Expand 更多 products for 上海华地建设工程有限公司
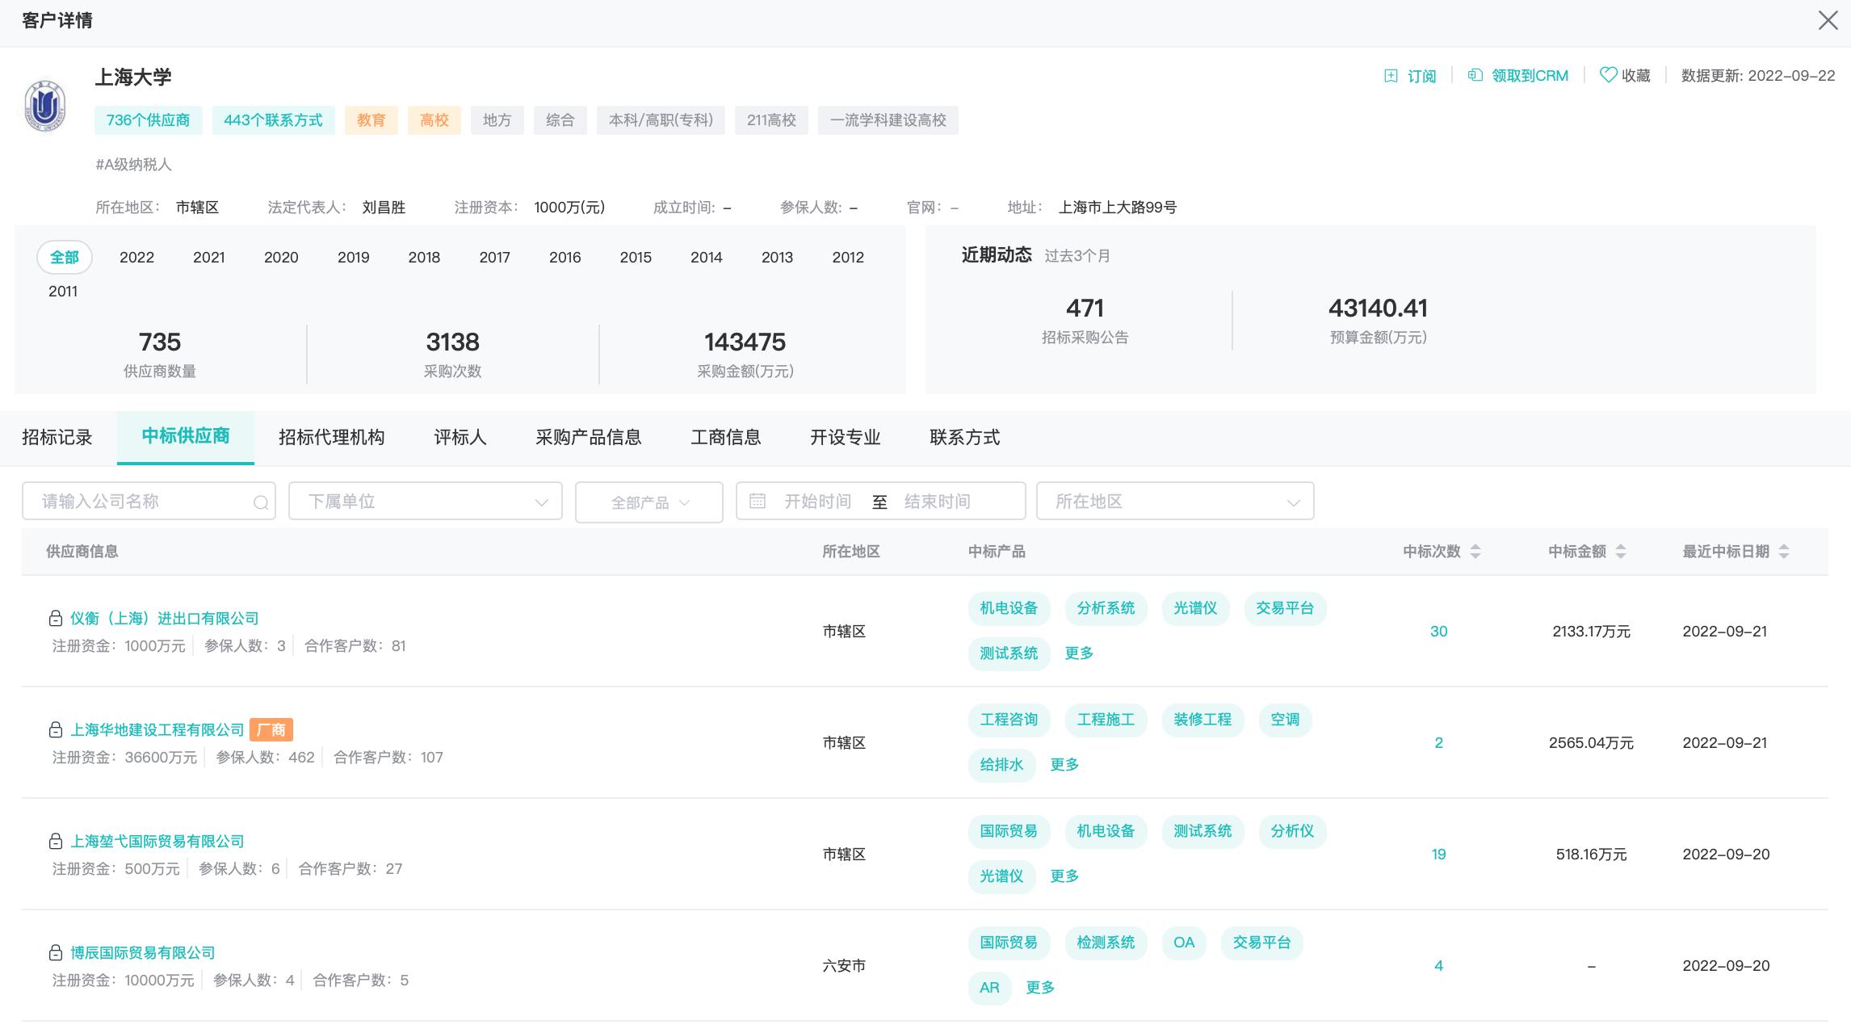Viewport: 1851px width, 1029px height. coord(1064,765)
